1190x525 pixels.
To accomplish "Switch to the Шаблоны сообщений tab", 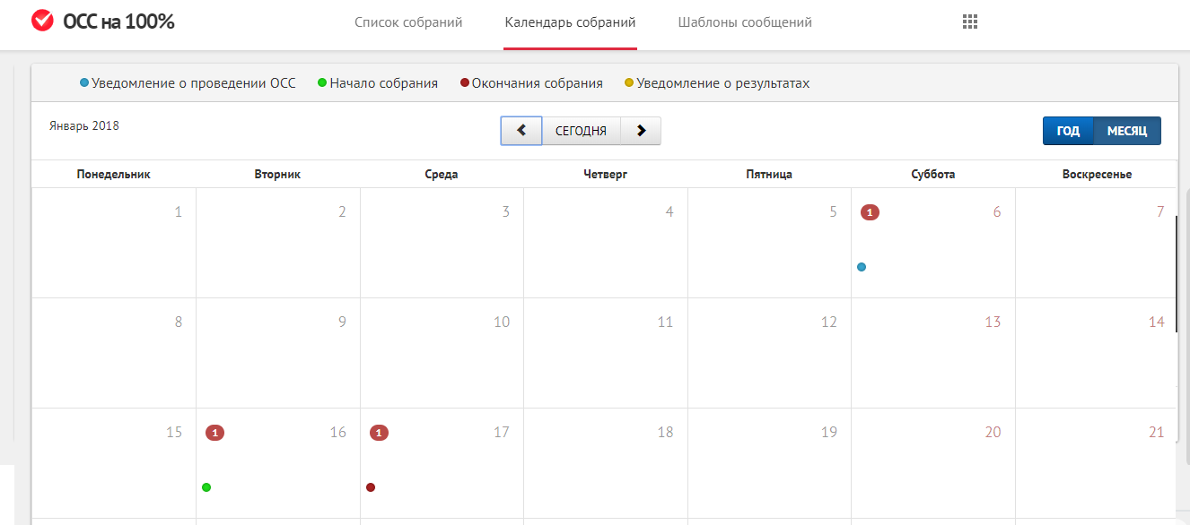I will 745,22.
